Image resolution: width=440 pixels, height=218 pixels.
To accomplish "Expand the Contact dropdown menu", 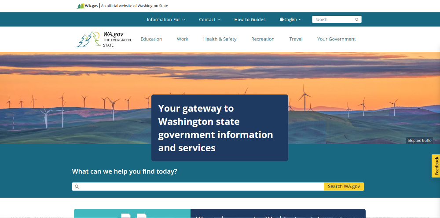I will pos(209,20).
